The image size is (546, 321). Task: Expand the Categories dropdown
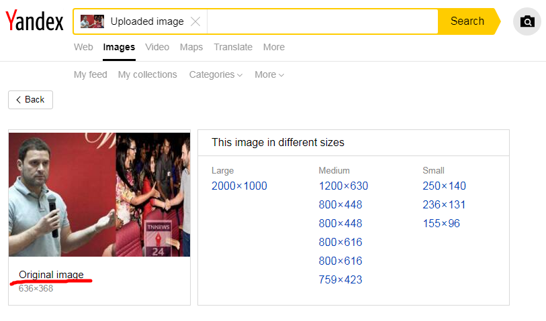(216, 74)
